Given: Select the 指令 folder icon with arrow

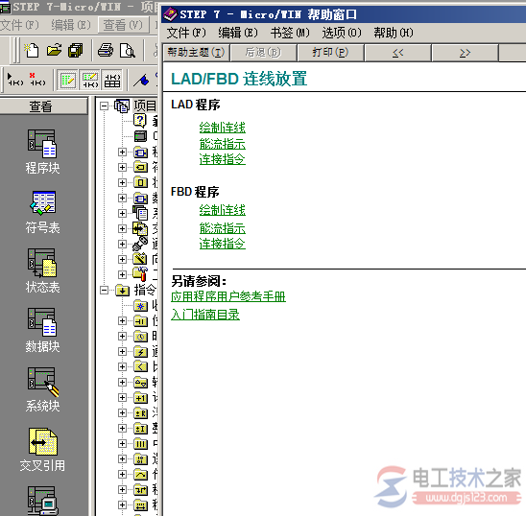Looking at the screenshot, I should click(x=123, y=290).
